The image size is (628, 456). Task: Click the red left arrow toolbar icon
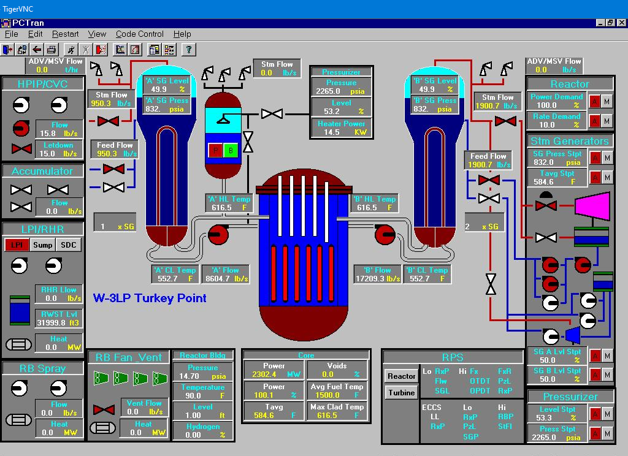(x=37, y=50)
